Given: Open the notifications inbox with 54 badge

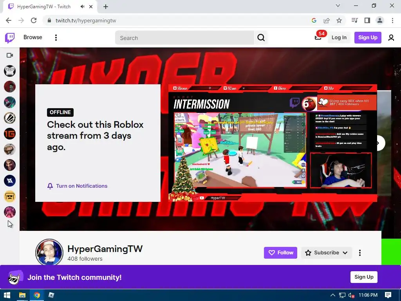Looking at the screenshot, I should [319, 36].
